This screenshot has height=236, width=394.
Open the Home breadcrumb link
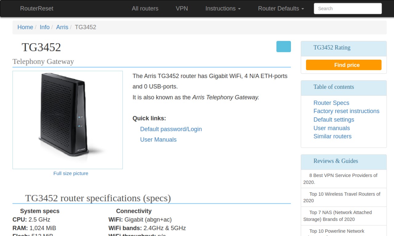click(x=25, y=27)
